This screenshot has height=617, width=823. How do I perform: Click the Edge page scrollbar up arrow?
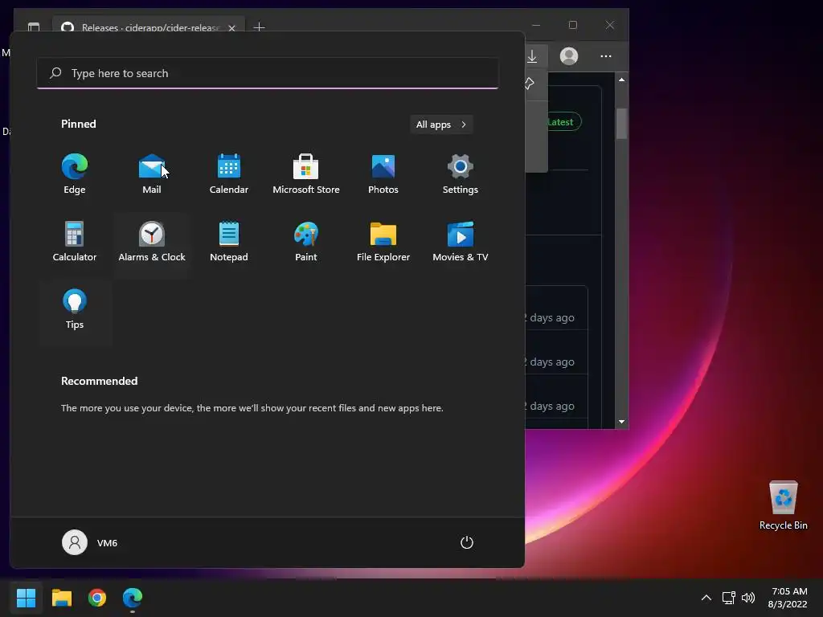621,80
